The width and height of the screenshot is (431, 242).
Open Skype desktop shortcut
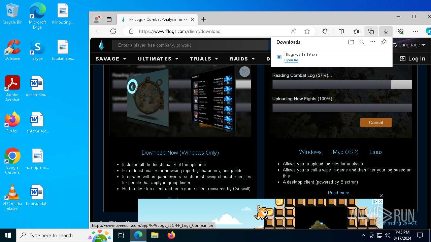coord(37,50)
